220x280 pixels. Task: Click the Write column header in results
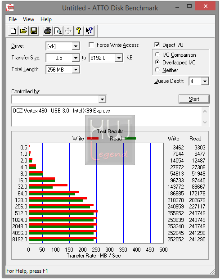coord(173,139)
